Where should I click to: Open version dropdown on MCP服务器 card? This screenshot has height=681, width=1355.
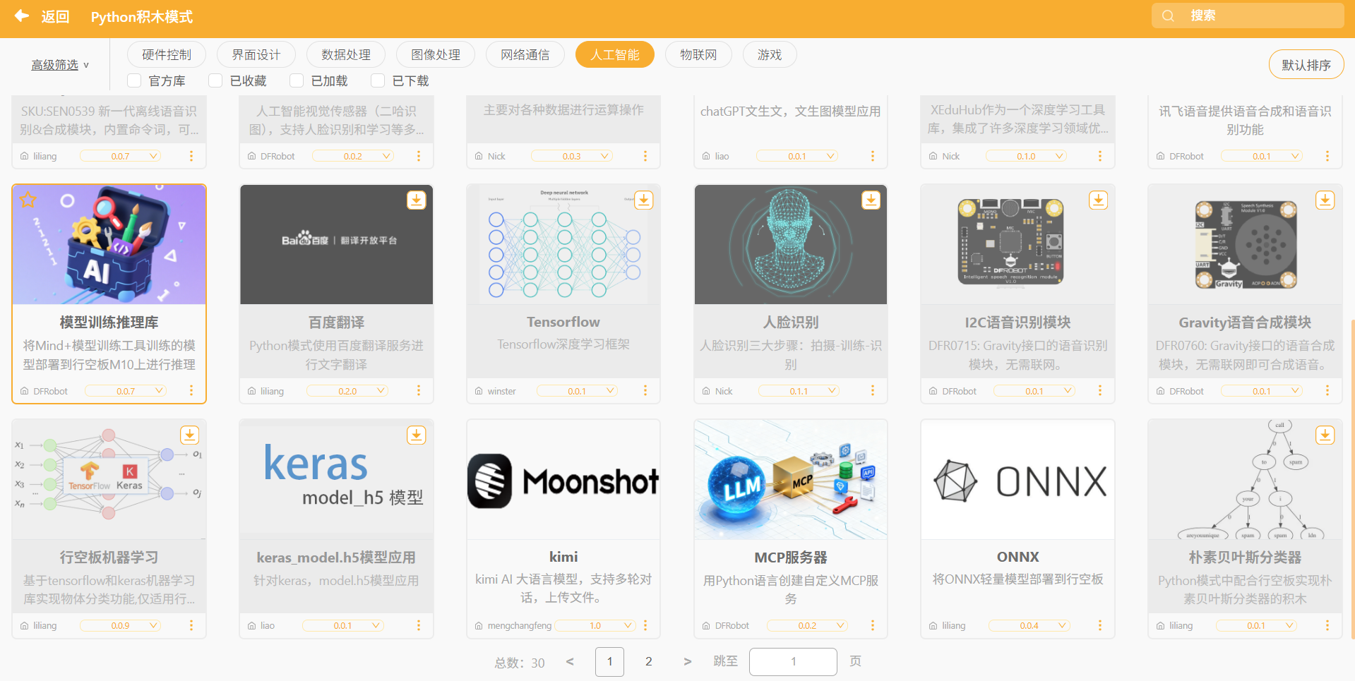[x=807, y=625]
